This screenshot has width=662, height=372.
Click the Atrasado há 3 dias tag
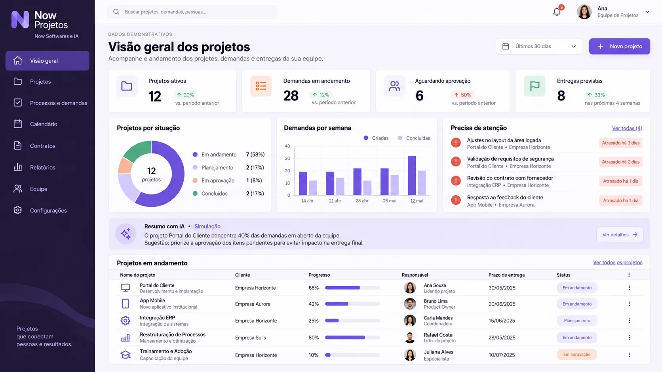(620, 143)
